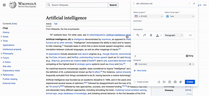Screen dimensions: 209x96
Task: Open Further reading in contents
Action: click(10, 79)
